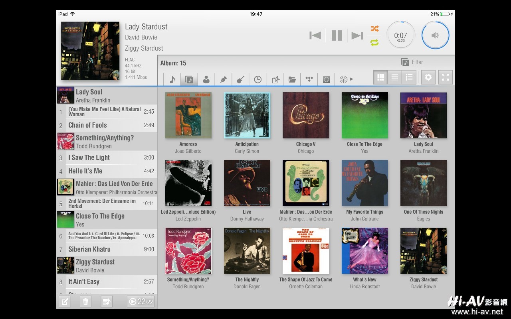Select Close To The Edge playlist header

click(x=107, y=220)
